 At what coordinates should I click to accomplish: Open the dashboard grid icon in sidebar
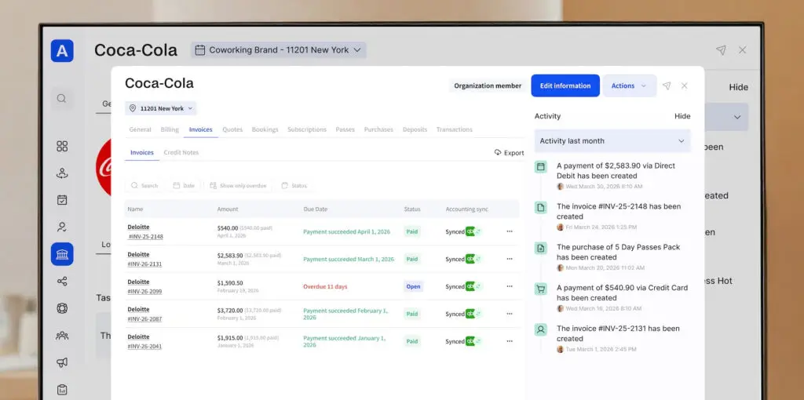pyautogui.click(x=62, y=147)
